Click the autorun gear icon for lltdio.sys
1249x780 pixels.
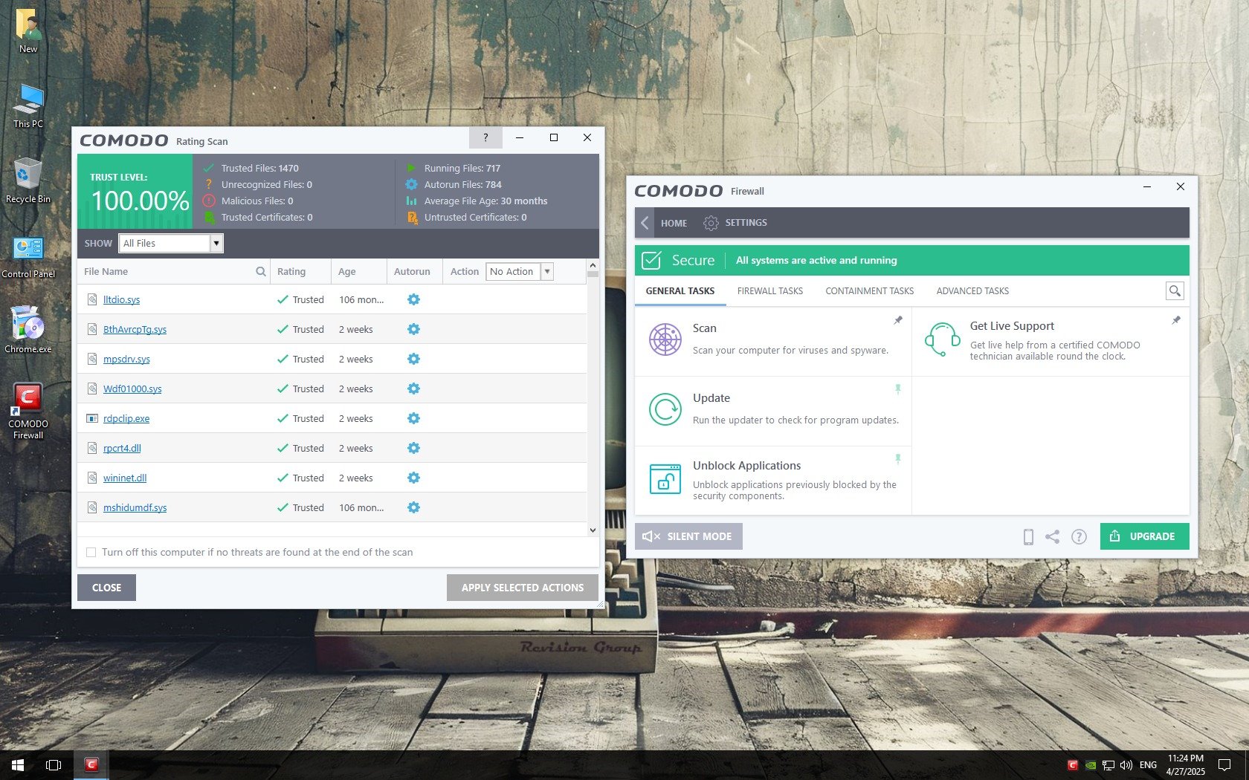(x=413, y=299)
